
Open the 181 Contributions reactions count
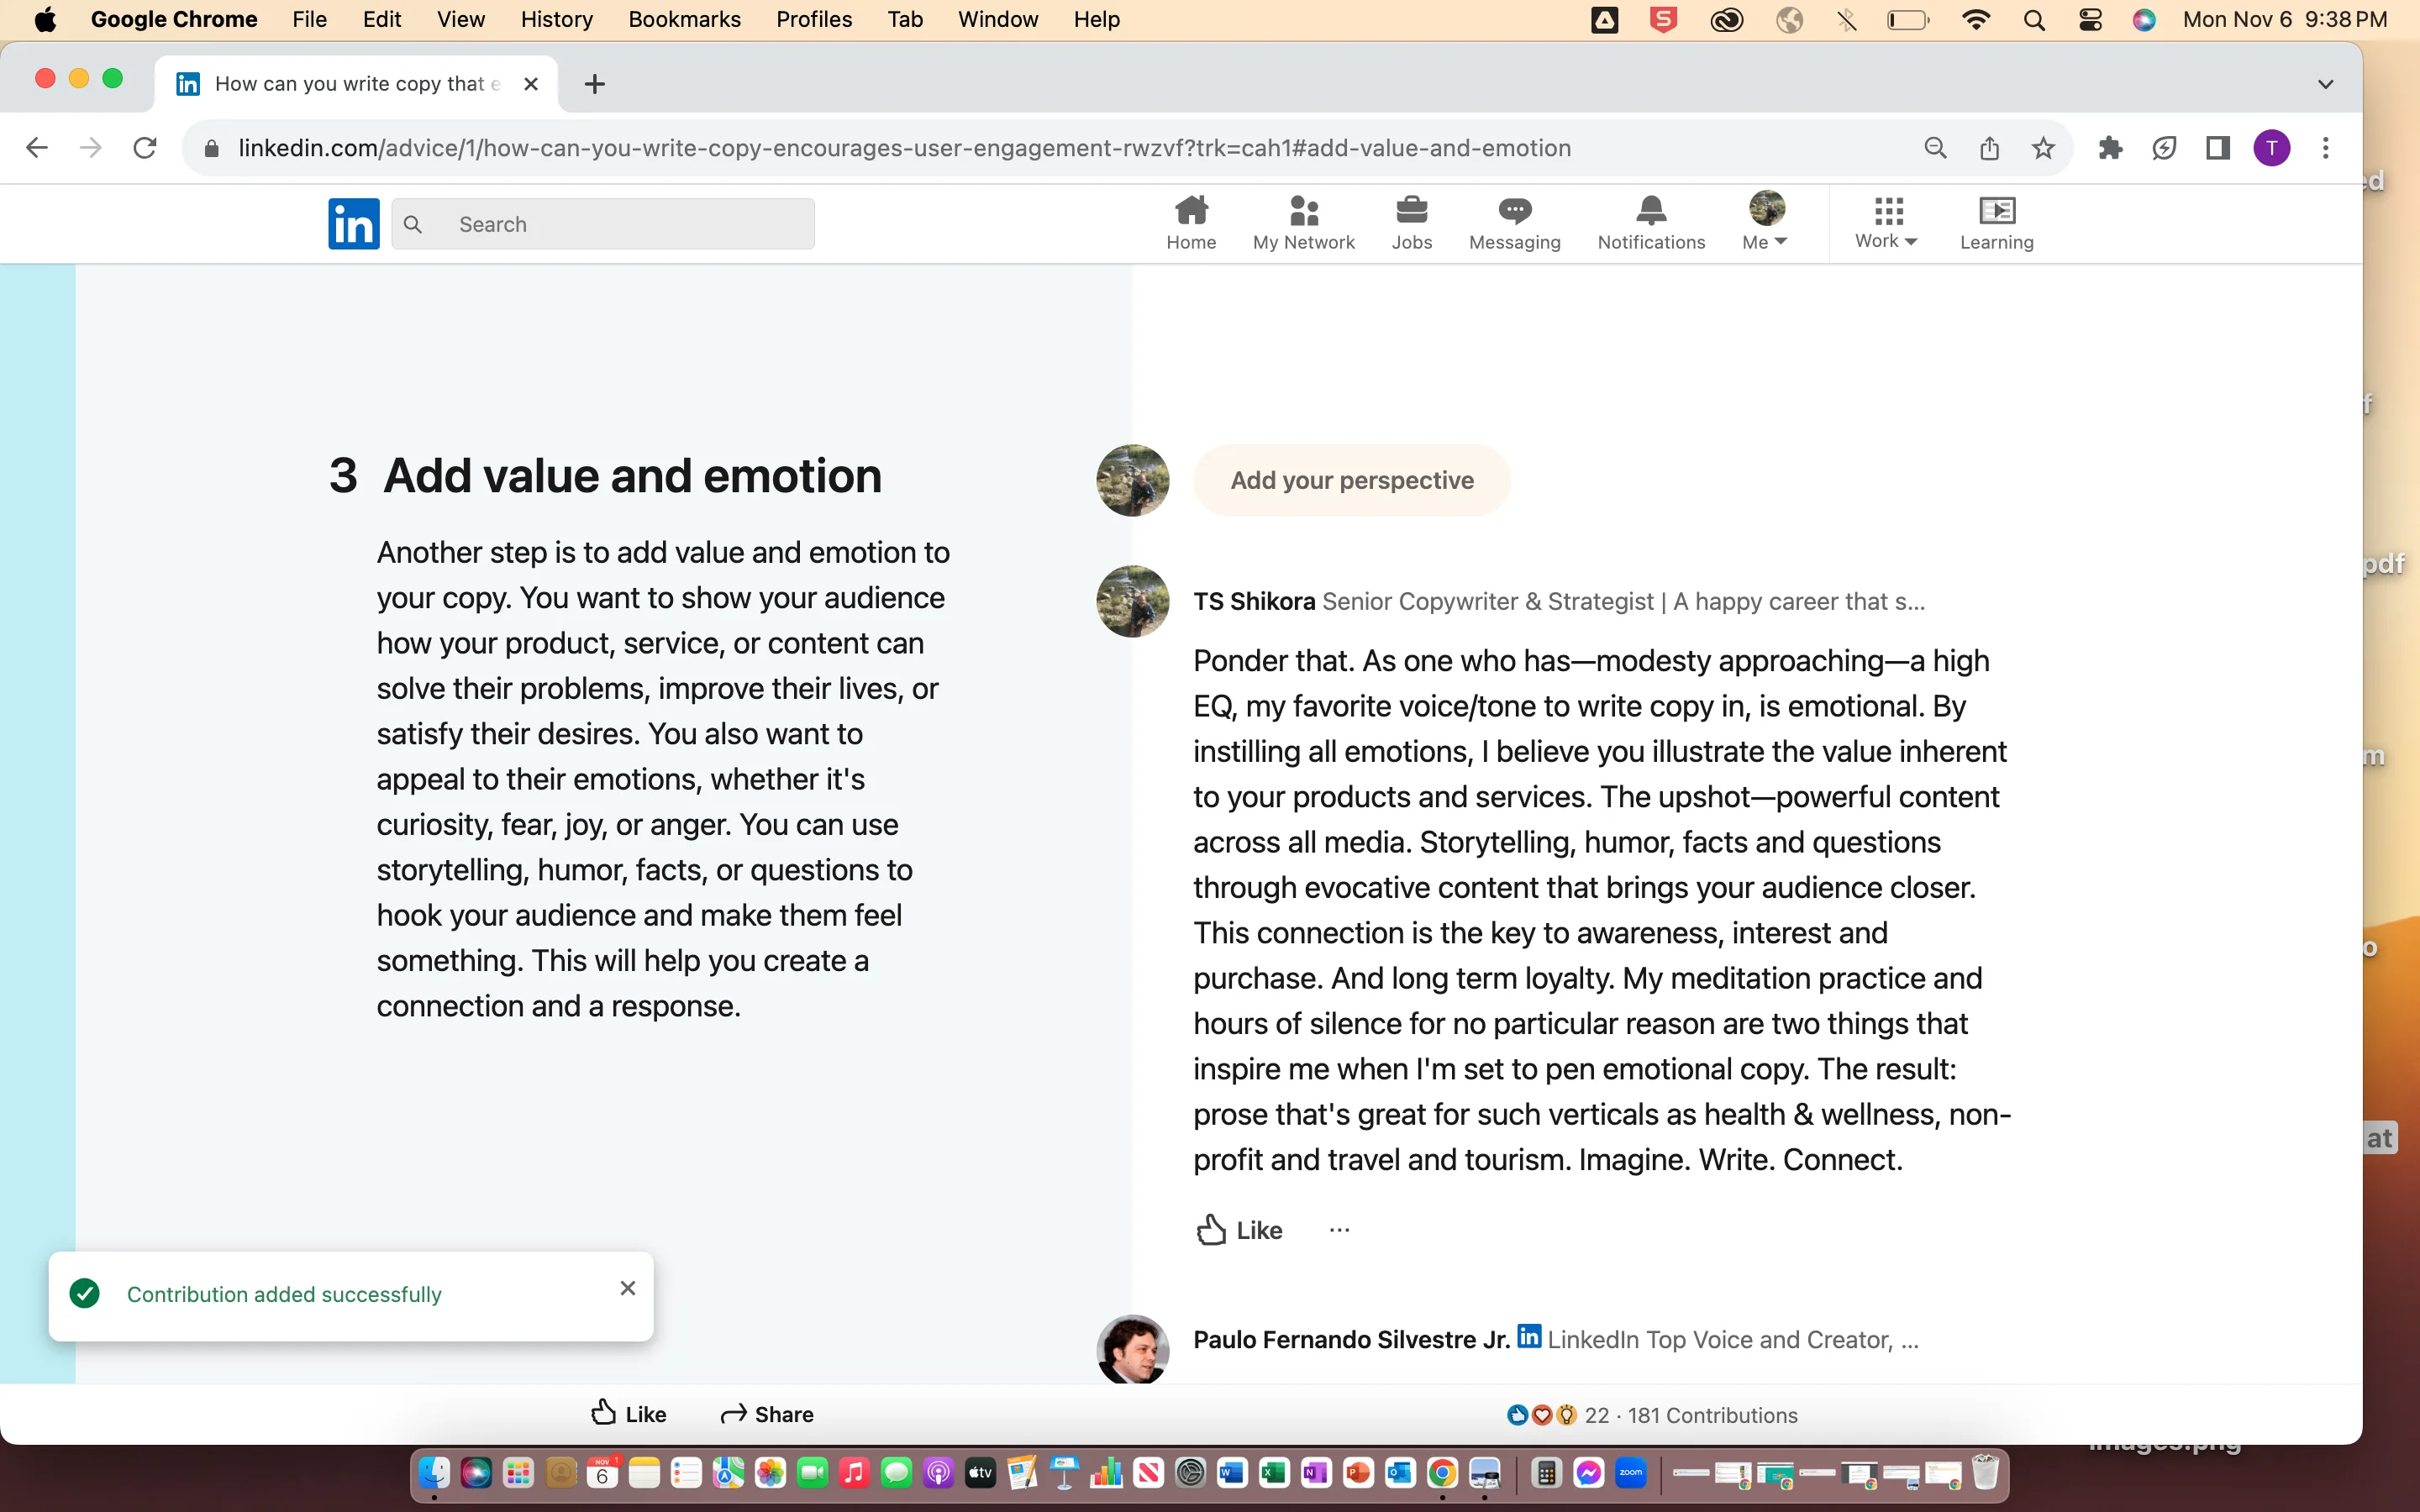tap(1652, 1415)
